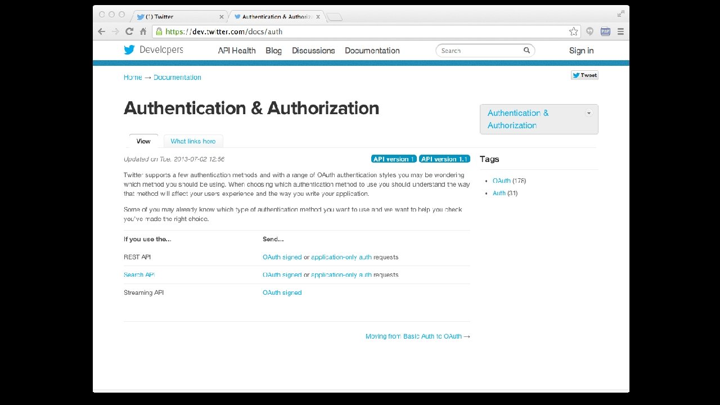Open the Search API link
The width and height of the screenshot is (720, 405).
point(139,274)
